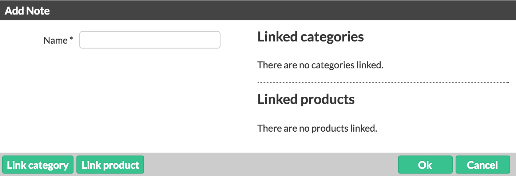
Task: Open product linking via Link product
Action: point(110,165)
